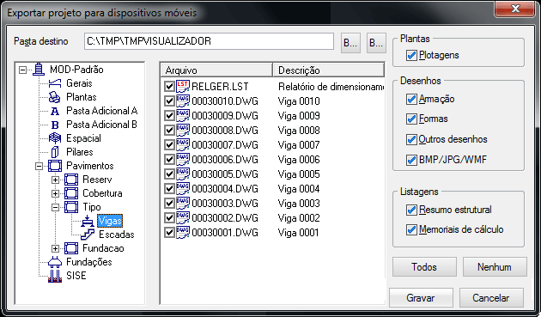Screen dimensions: 541x317
Task: Select the Pavimentos floor icon
Action: point(55,166)
